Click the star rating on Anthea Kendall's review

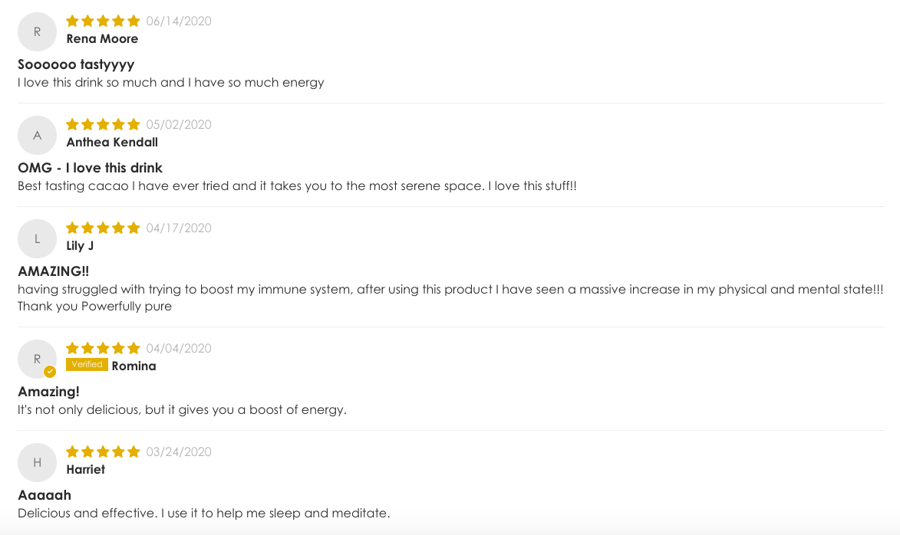[103, 124]
